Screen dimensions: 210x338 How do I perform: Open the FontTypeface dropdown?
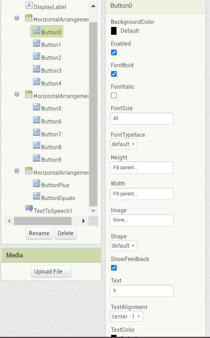pyautogui.click(x=124, y=144)
